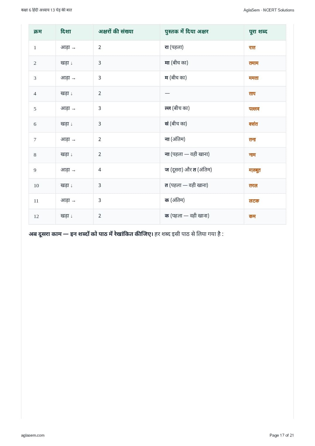This screenshot has width=315, height=446.
Task: Click the पुस्तक में दिया अक्षर header
Action: [187, 32]
